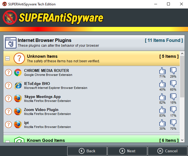Viewport: 188px width, 156px height.
Task: Click question mark status beside ipt
Action: coord(9,124)
